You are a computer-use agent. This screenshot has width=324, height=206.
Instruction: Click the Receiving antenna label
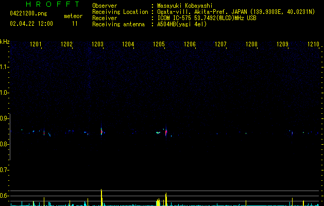pyautogui.click(x=118, y=24)
